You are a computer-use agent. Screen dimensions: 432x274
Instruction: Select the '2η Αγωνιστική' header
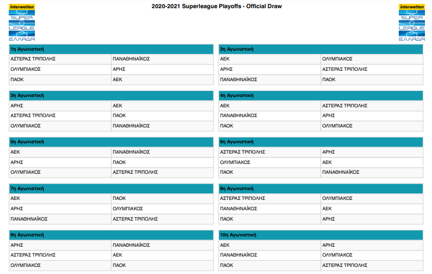(321, 49)
